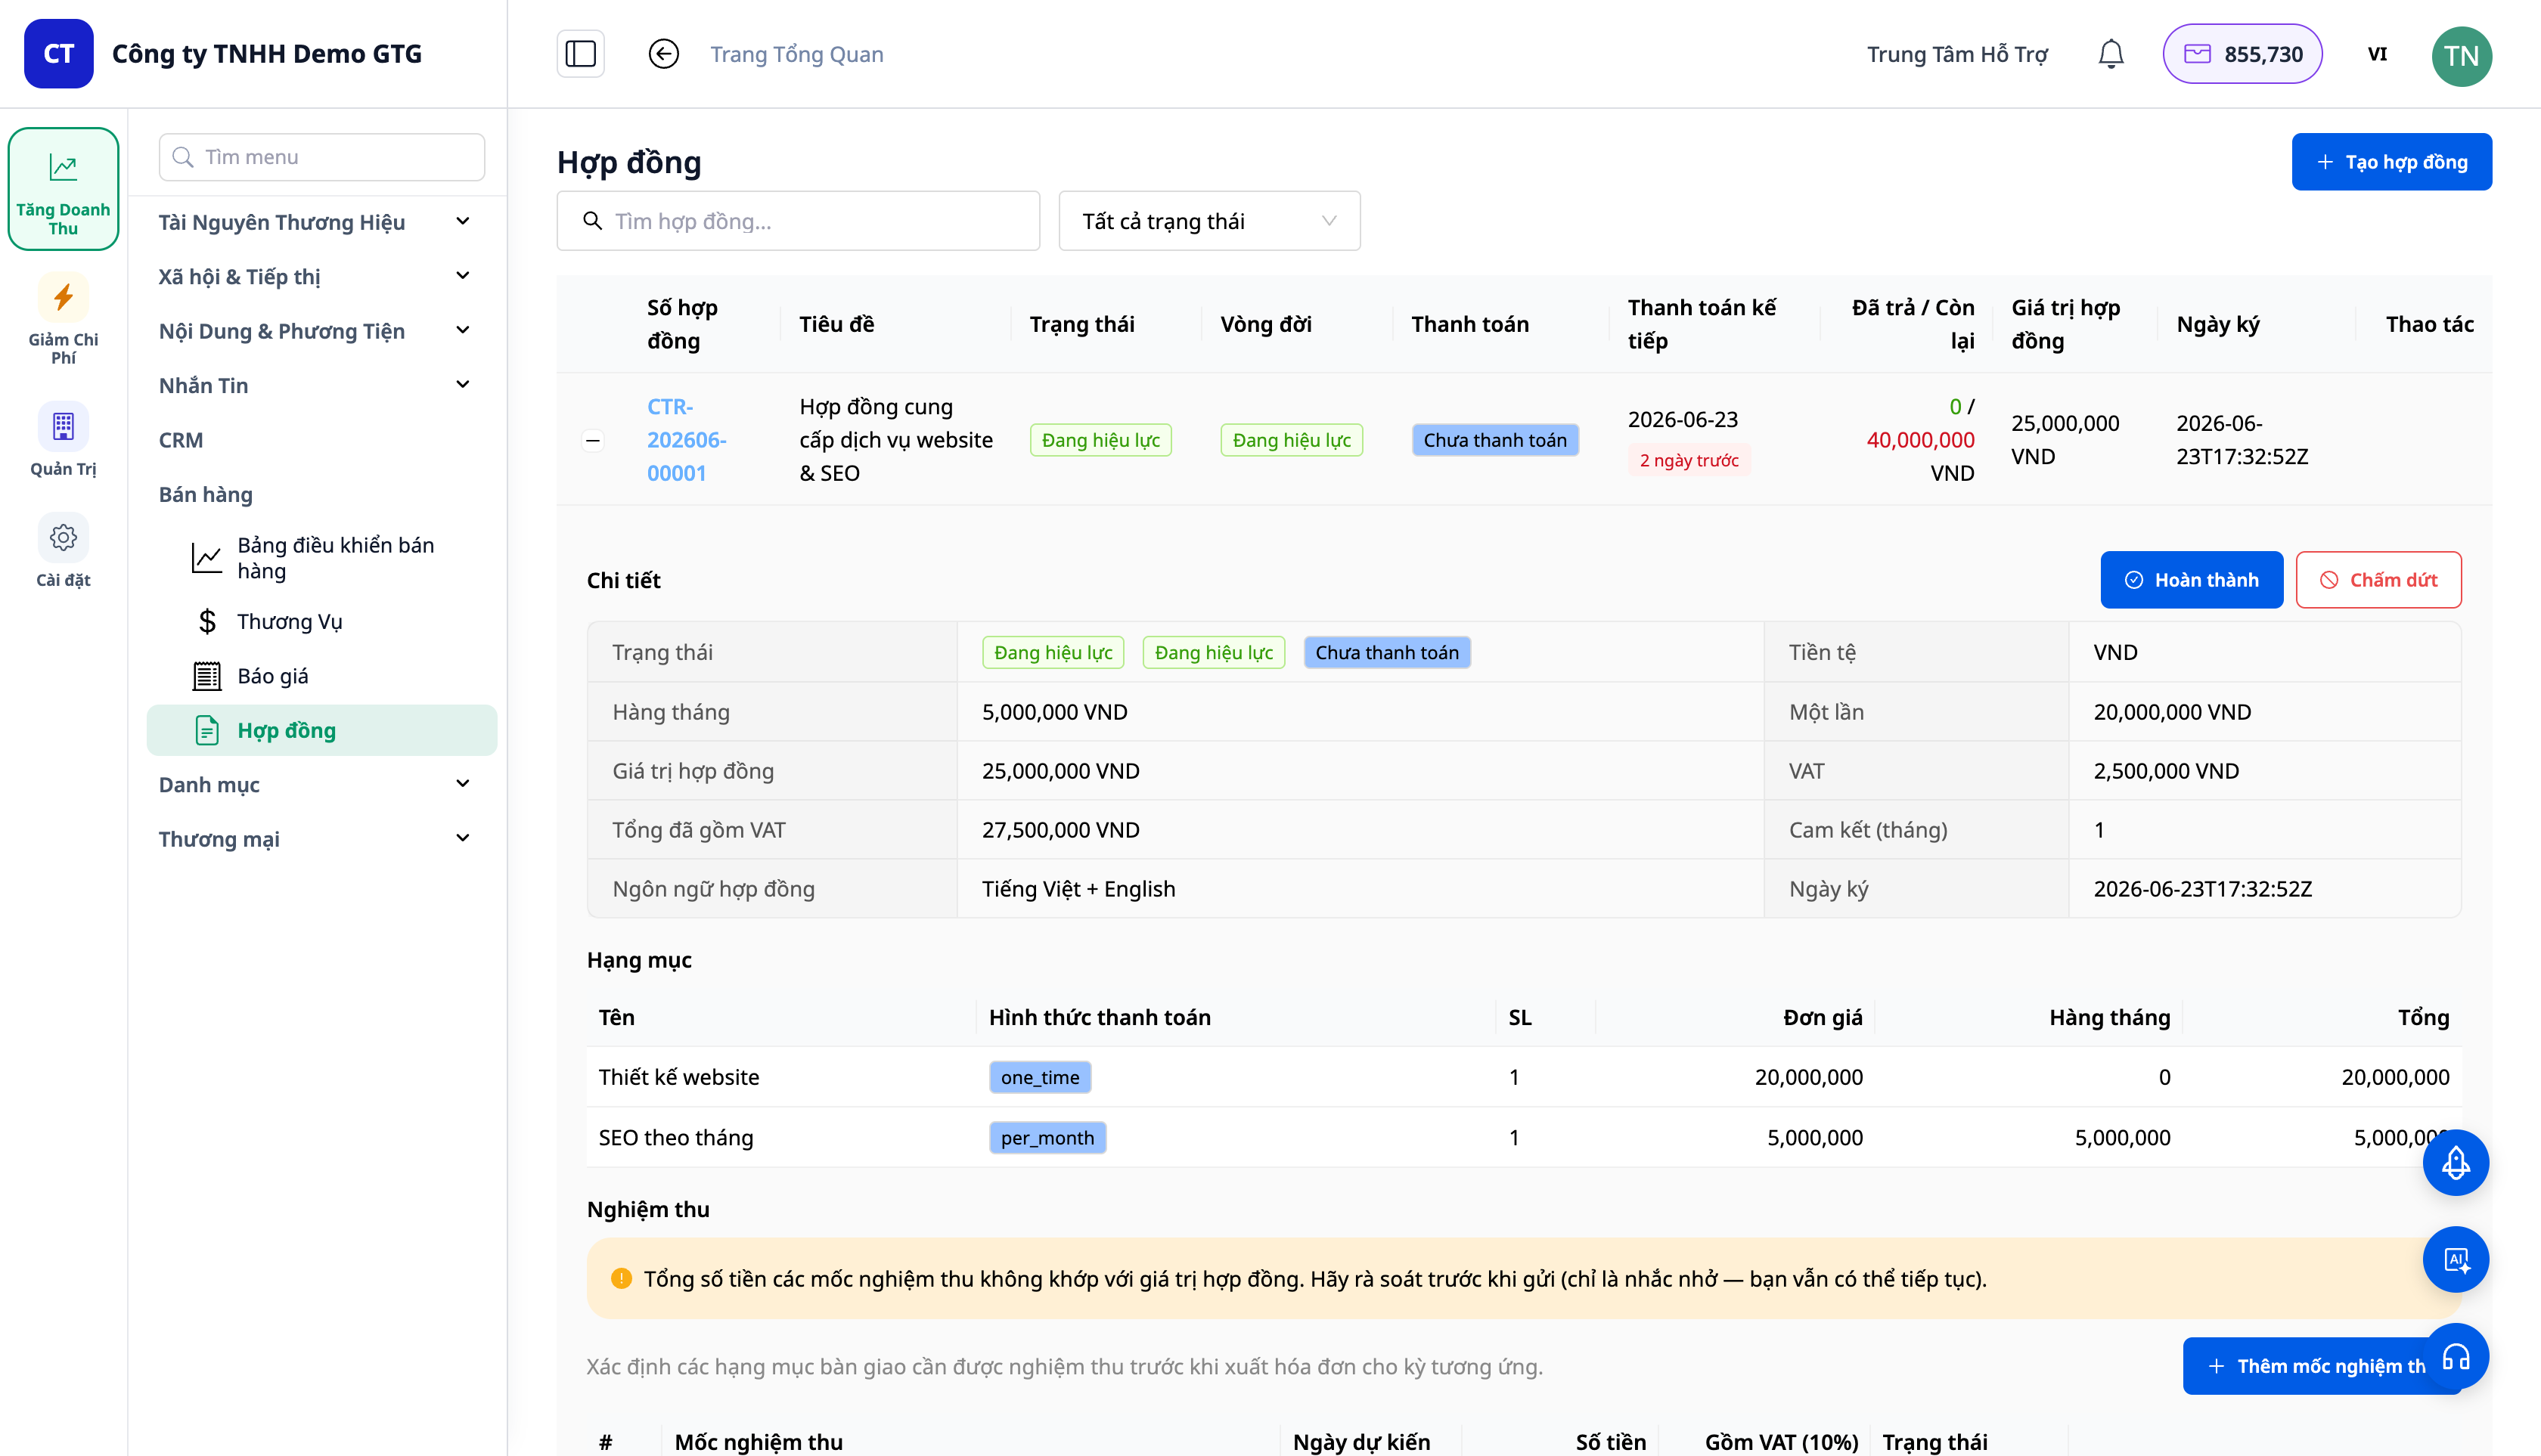This screenshot has height=1456, width=2541.
Task: Click the rocket floating action icon
Action: pyautogui.click(x=2455, y=1163)
